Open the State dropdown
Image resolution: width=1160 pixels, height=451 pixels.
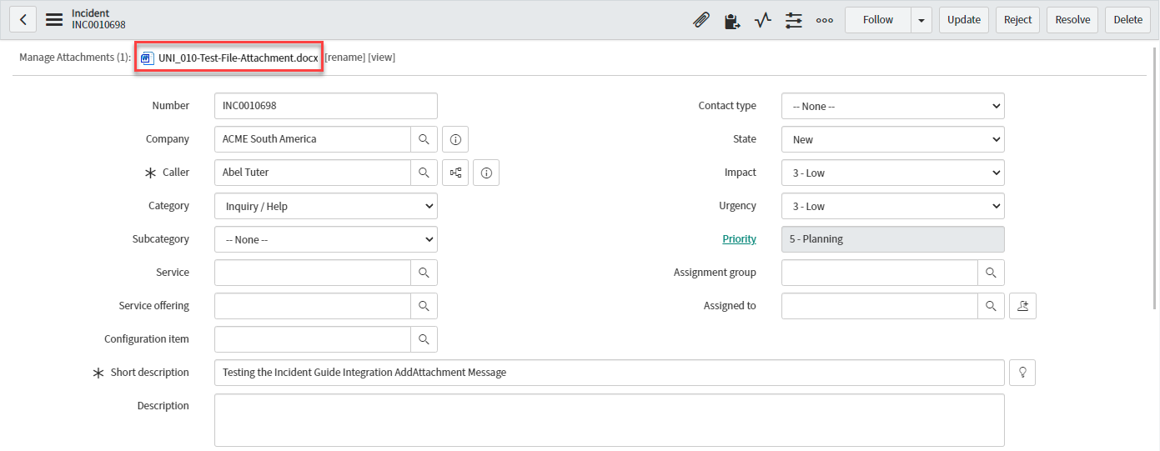pyautogui.click(x=892, y=139)
